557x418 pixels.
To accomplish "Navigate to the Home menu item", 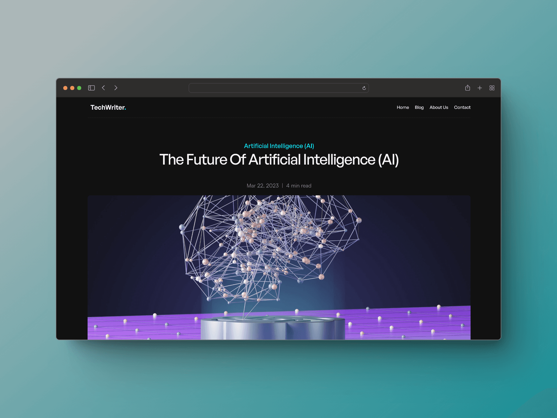I will (402, 107).
